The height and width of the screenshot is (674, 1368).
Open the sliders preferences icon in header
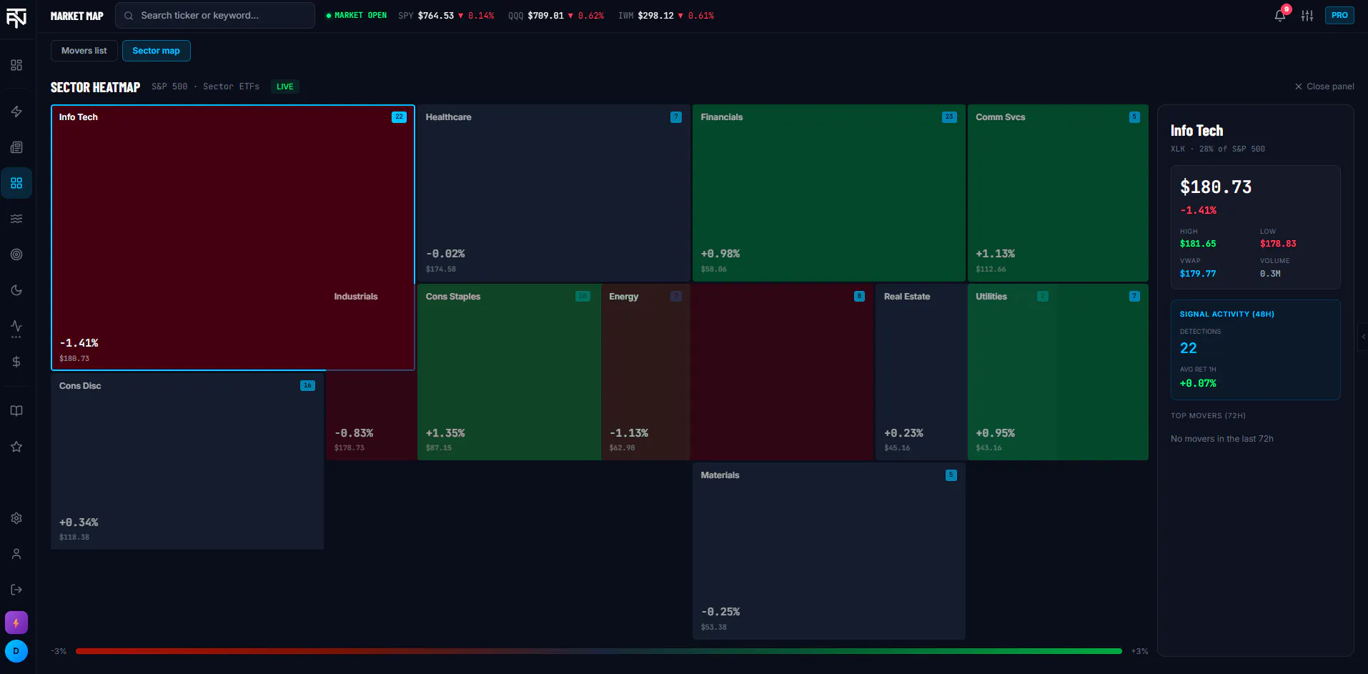point(1307,16)
